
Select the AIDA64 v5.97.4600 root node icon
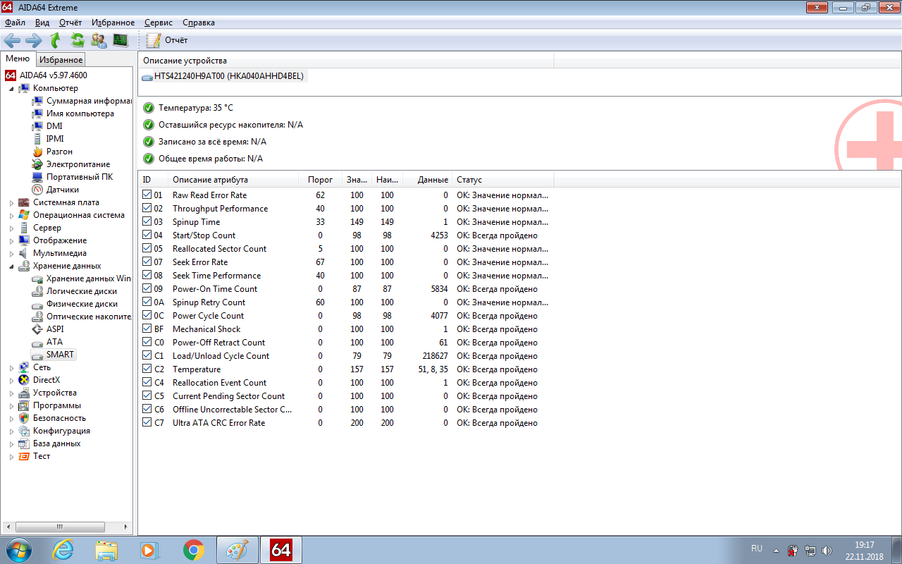point(11,75)
